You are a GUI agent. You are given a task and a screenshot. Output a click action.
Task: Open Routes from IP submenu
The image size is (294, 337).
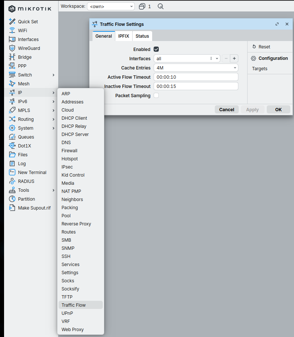pyautogui.click(x=80, y=232)
